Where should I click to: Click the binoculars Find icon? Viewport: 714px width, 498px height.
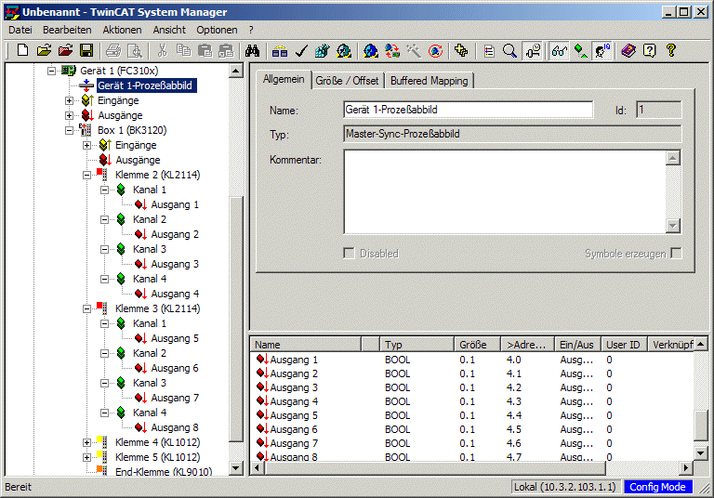(252, 50)
